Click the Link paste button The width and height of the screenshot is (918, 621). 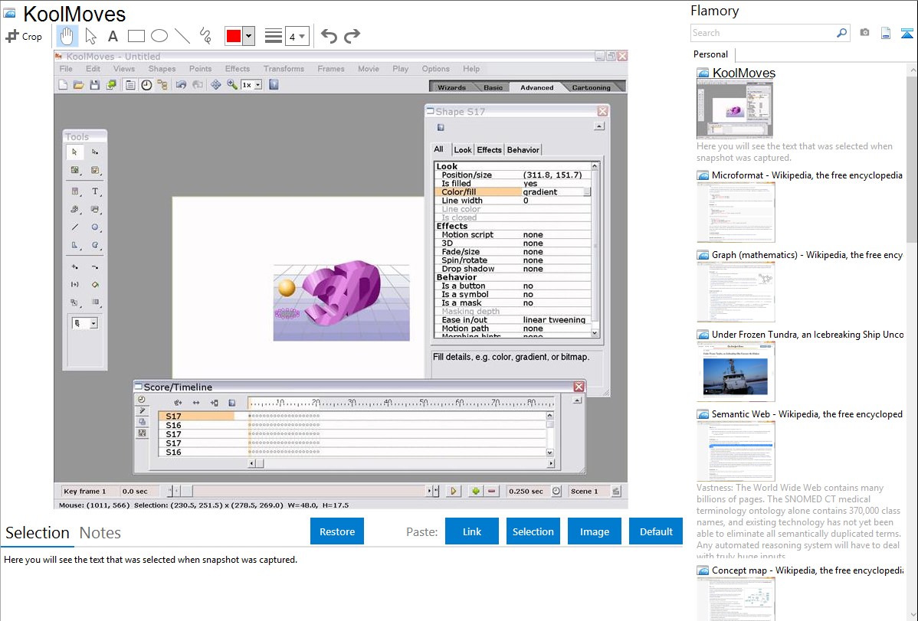pos(472,531)
